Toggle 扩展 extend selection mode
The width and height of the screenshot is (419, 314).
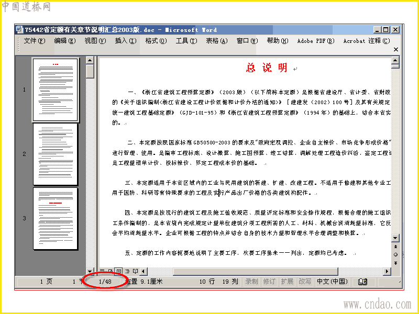pos(287,282)
